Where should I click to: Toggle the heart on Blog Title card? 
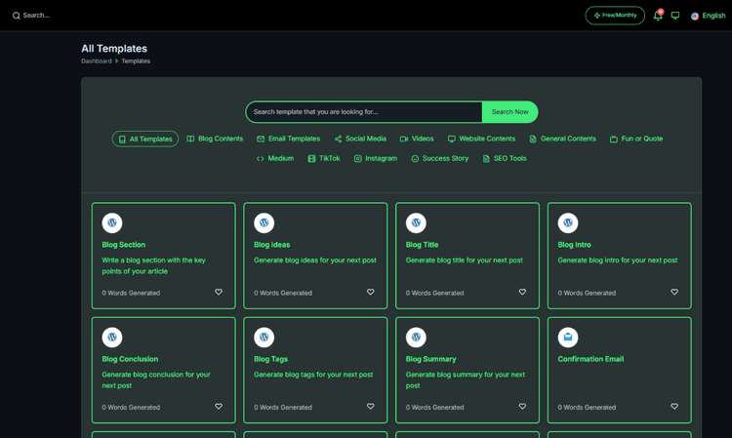(x=522, y=292)
